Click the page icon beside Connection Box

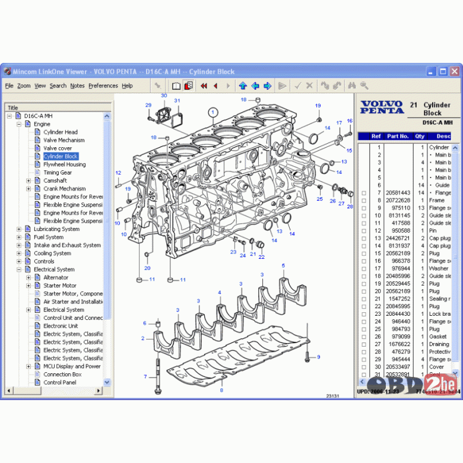[x=37, y=374]
